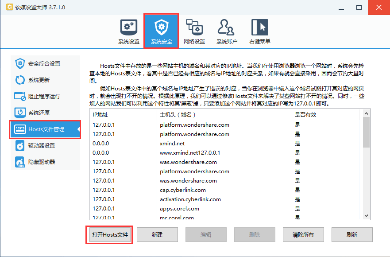Click the 刷新 button

coord(352,234)
